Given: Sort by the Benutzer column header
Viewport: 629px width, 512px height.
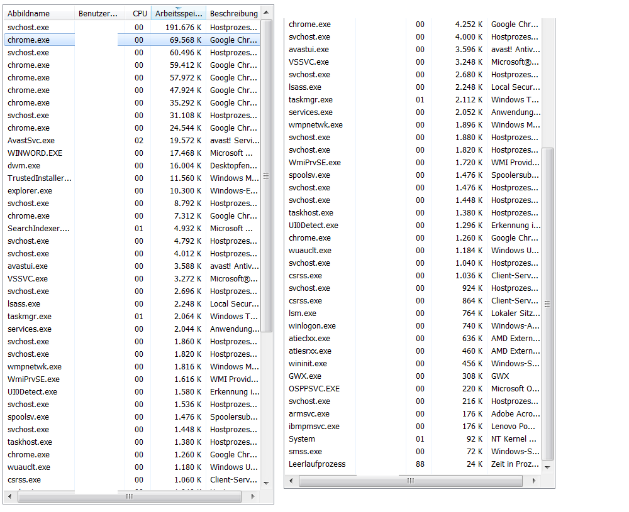Looking at the screenshot, I should click(x=99, y=13).
